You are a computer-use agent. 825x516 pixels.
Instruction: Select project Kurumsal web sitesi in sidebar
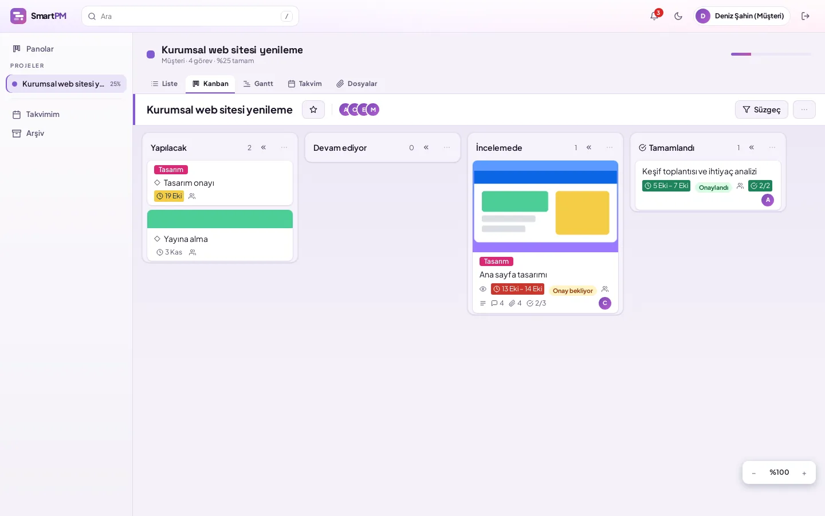click(x=66, y=84)
